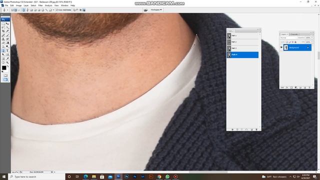Delete current path with trash icon
The height and width of the screenshot is (180, 320).
[256, 129]
